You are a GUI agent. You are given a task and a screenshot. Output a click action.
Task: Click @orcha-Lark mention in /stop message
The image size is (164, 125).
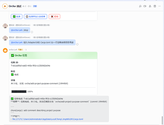(x=17, y=30)
